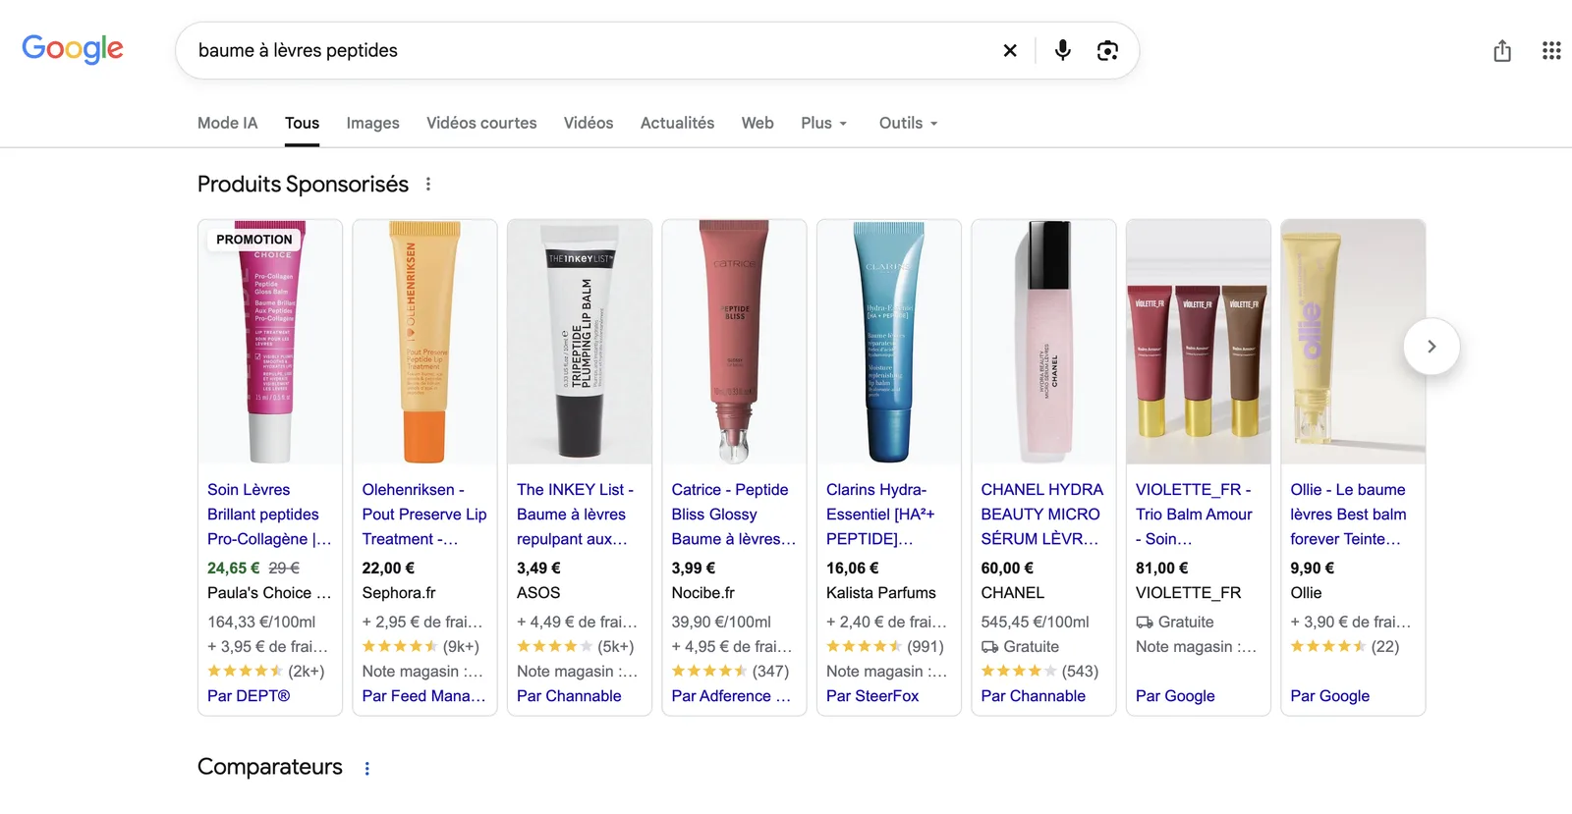Clear the search query with X icon
Viewport: 1572px width, 814px height.
click(x=1010, y=51)
